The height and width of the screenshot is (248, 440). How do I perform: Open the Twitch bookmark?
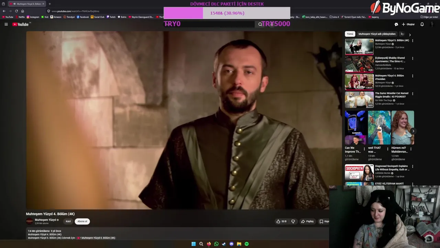coord(111,17)
